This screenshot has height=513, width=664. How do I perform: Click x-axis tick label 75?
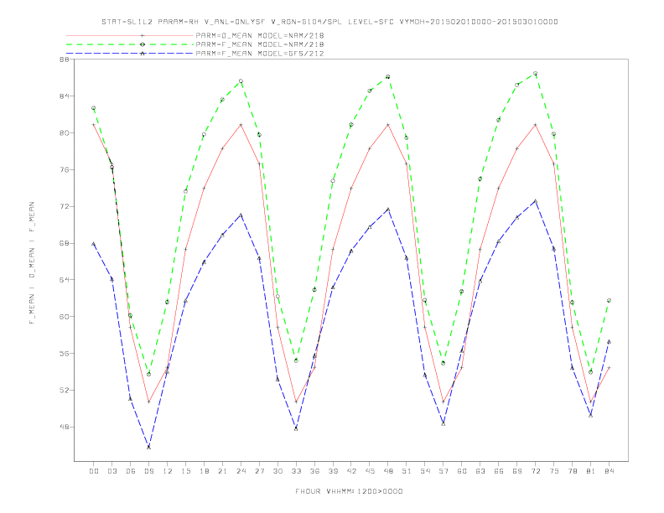554,471
